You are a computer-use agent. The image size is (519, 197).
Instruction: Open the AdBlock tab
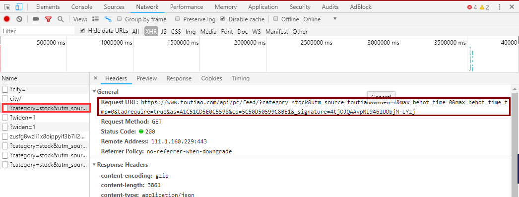click(360, 7)
